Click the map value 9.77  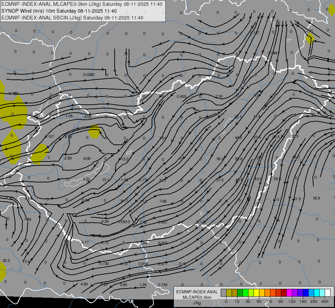coord(85,242)
